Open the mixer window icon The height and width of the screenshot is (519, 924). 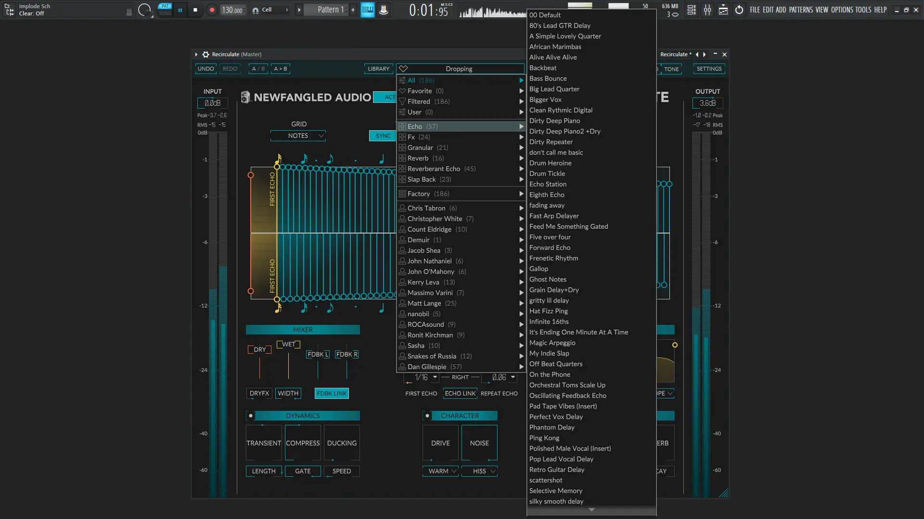click(x=707, y=10)
